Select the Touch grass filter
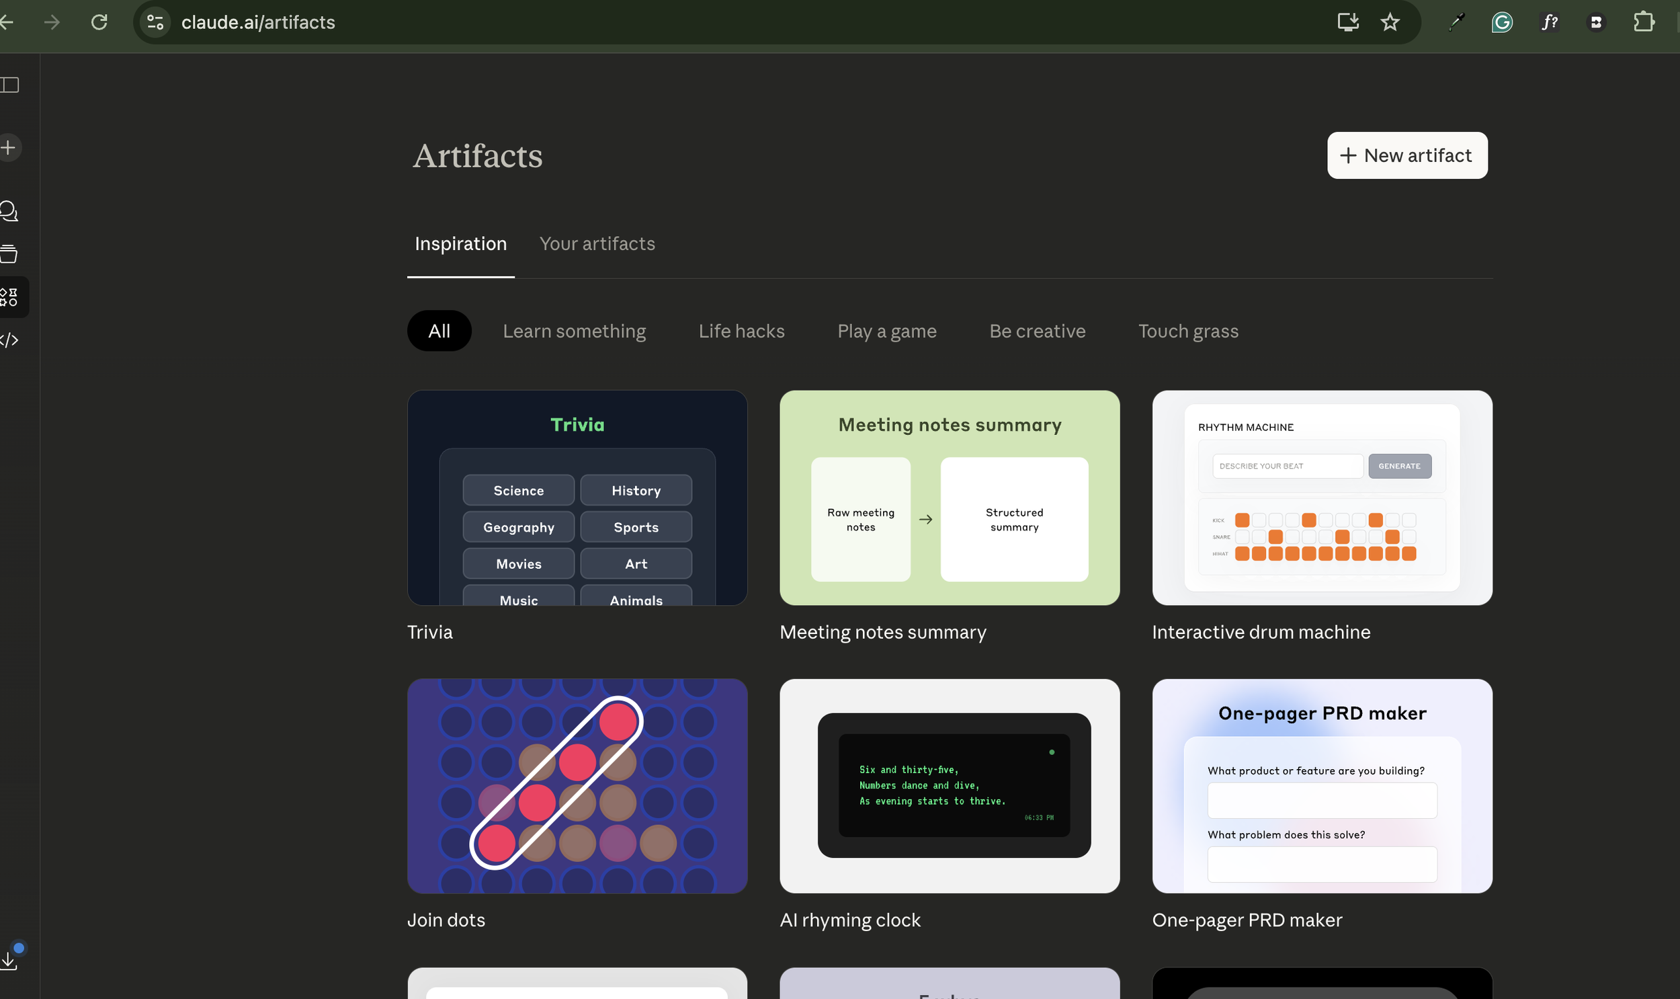Viewport: 1680px width, 999px height. [x=1187, y=331]
